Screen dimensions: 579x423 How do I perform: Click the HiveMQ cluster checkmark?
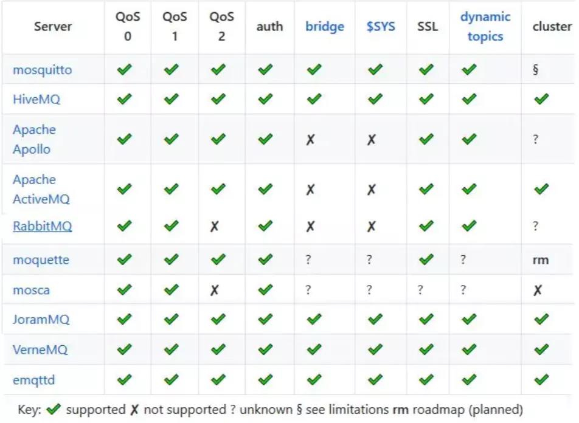point(541,99)
